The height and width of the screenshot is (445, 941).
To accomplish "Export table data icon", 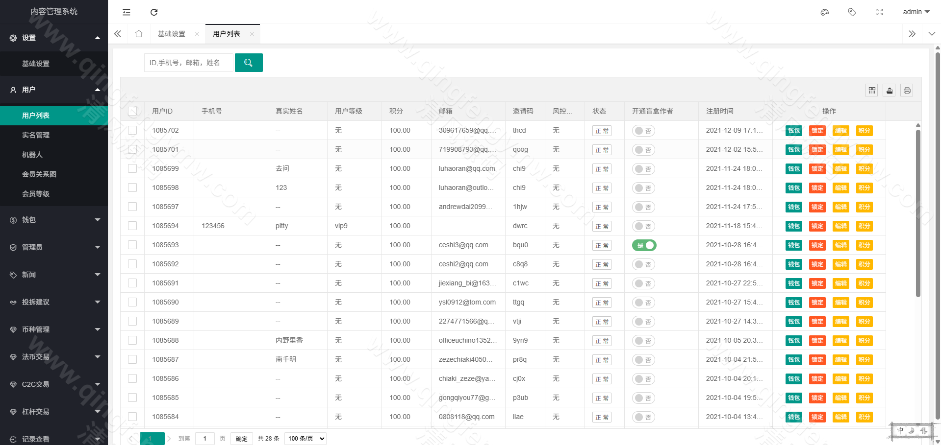I will point(890,90).
